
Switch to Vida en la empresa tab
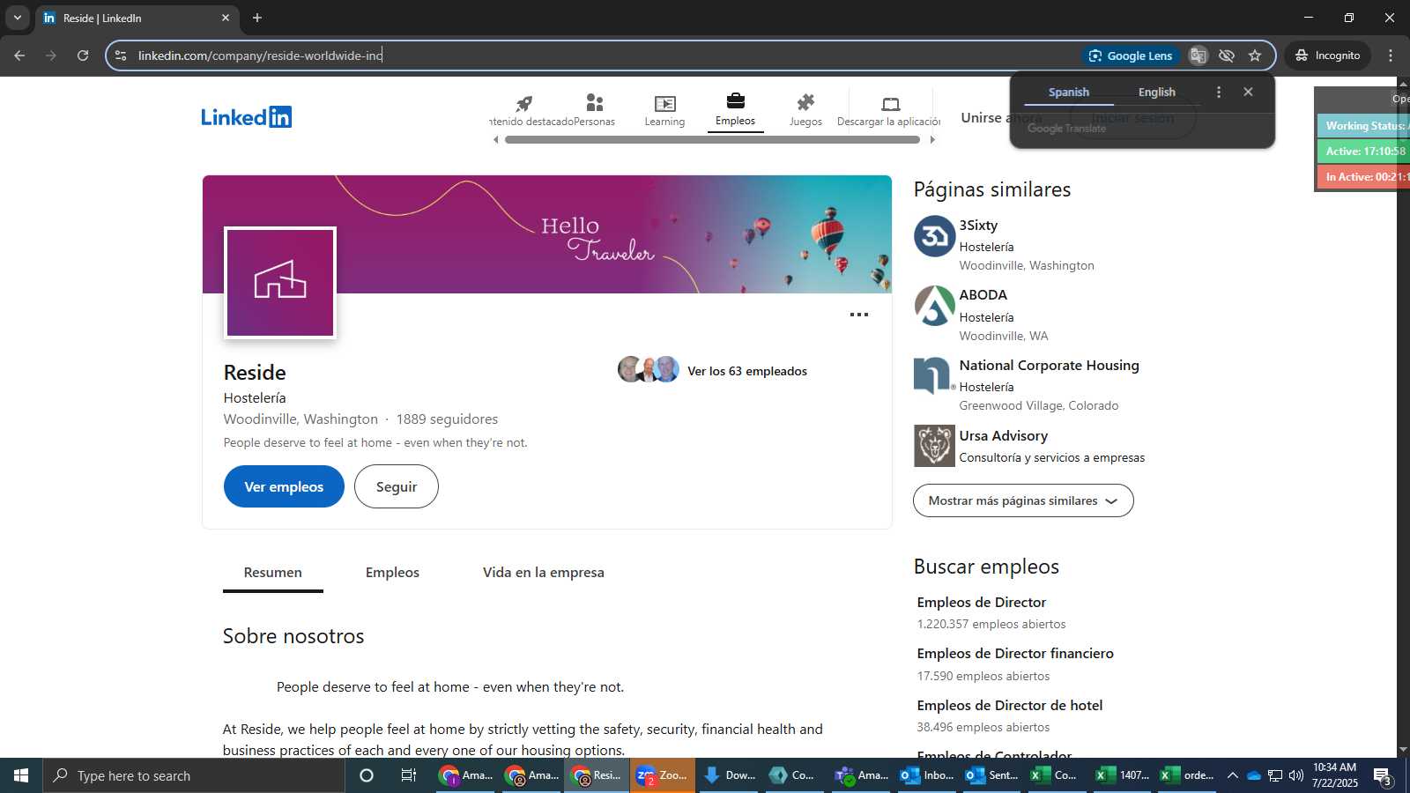[x=544, y=573]
